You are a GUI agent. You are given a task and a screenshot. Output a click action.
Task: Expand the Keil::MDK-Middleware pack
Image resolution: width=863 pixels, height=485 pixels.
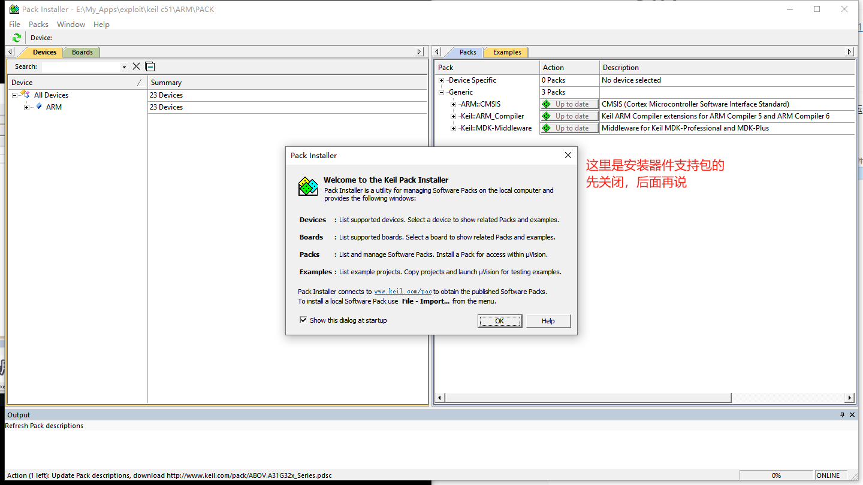pyautogui.click(x=454, y=128)
